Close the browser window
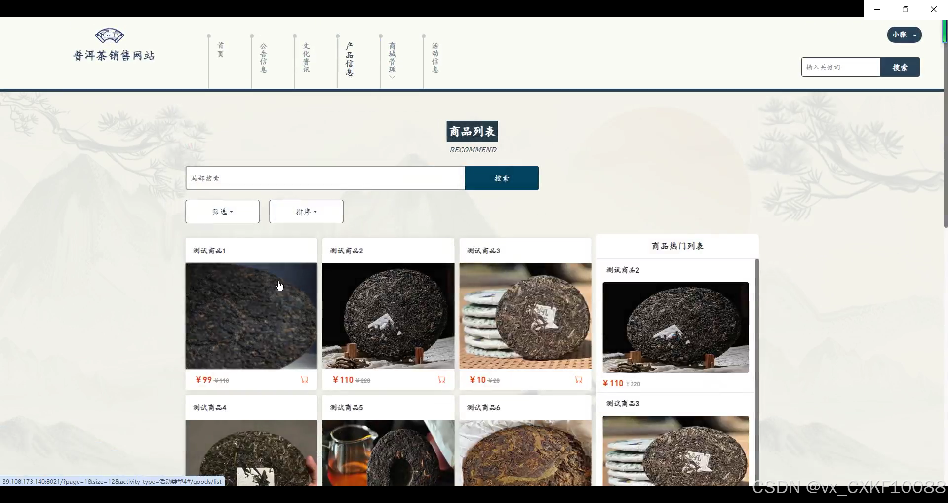This screenshot has width=948, height=503. 934,9
